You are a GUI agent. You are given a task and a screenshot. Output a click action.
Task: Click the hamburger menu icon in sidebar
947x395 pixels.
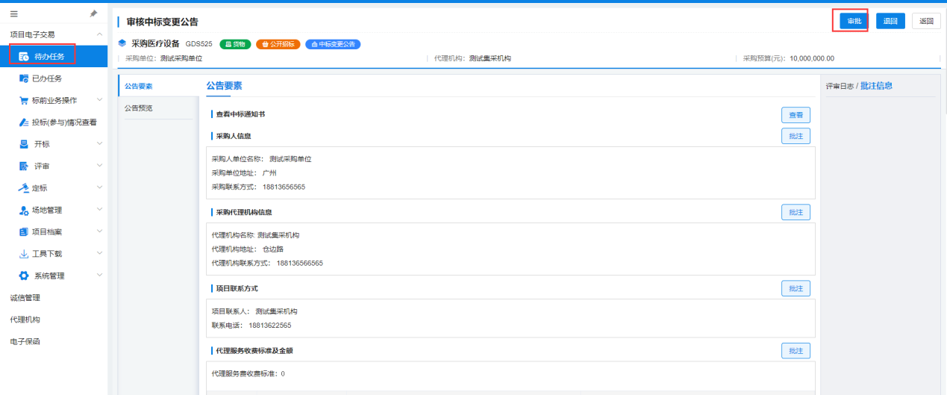pos(13,14)
